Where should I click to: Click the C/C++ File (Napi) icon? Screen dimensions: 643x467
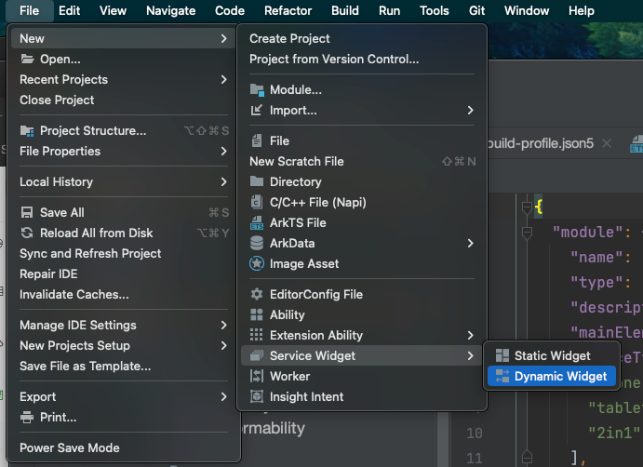point(256,202)
